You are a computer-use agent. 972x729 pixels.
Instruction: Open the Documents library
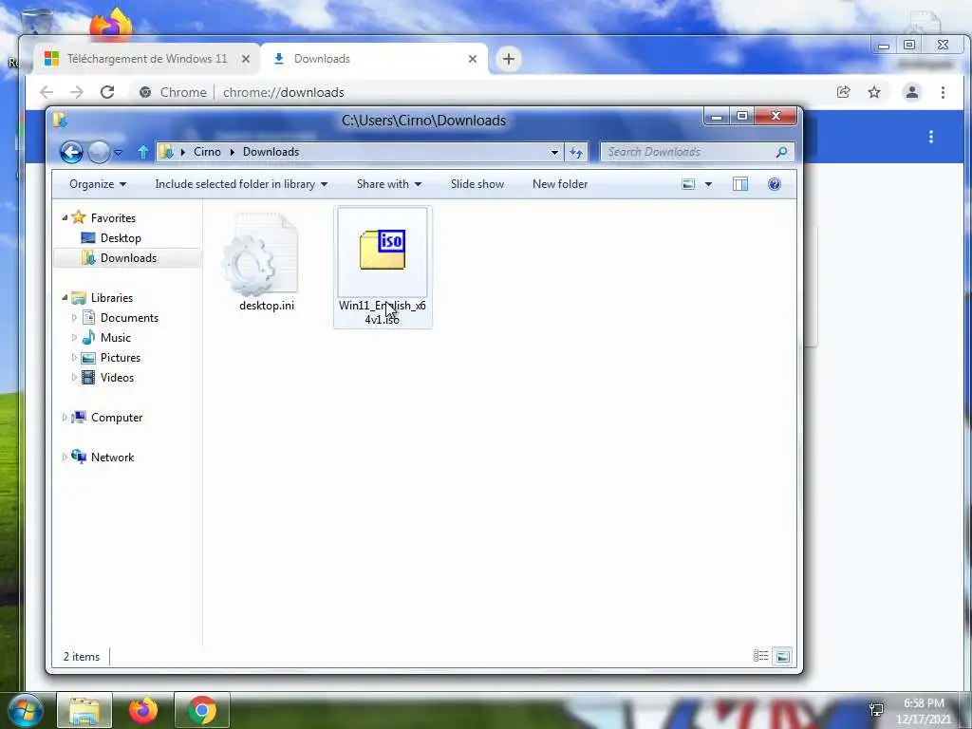click(x=129, y=318)
